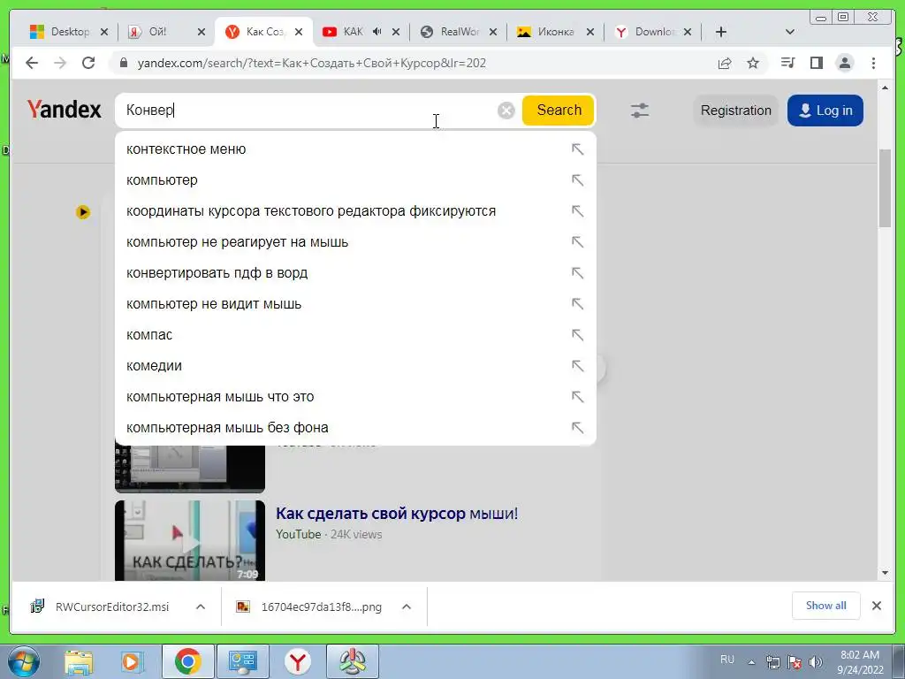The image size is (905, 679).
Task: Open Chrome profile avatar
Action: 844,63
